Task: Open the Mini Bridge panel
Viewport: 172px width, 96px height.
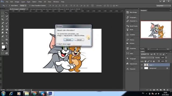Action: [132, 12]
